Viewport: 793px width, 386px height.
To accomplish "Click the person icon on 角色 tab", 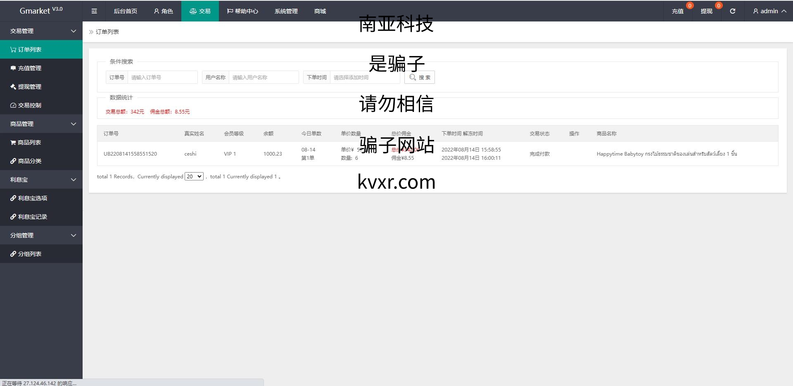I will (x=157, y=11).
